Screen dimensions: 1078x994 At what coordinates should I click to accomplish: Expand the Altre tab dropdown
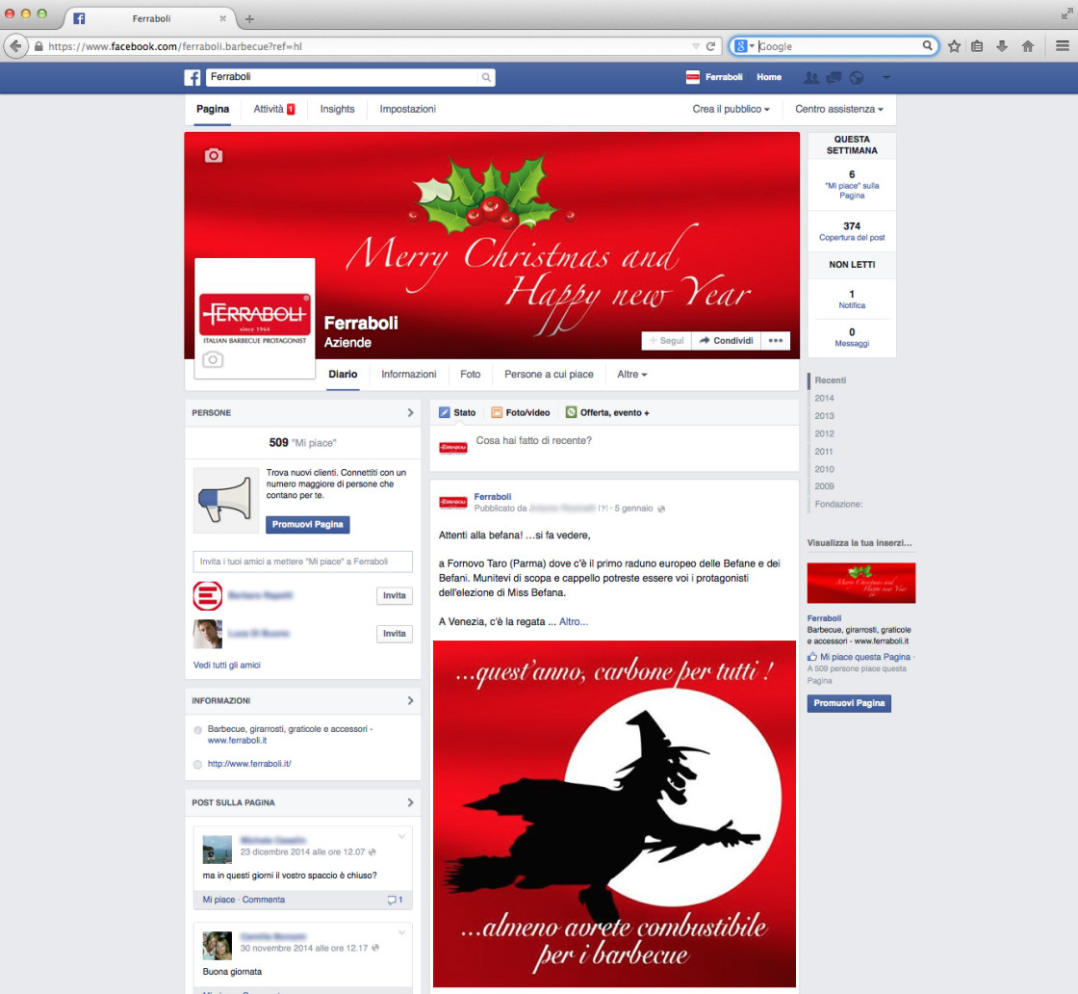[631, 375]
